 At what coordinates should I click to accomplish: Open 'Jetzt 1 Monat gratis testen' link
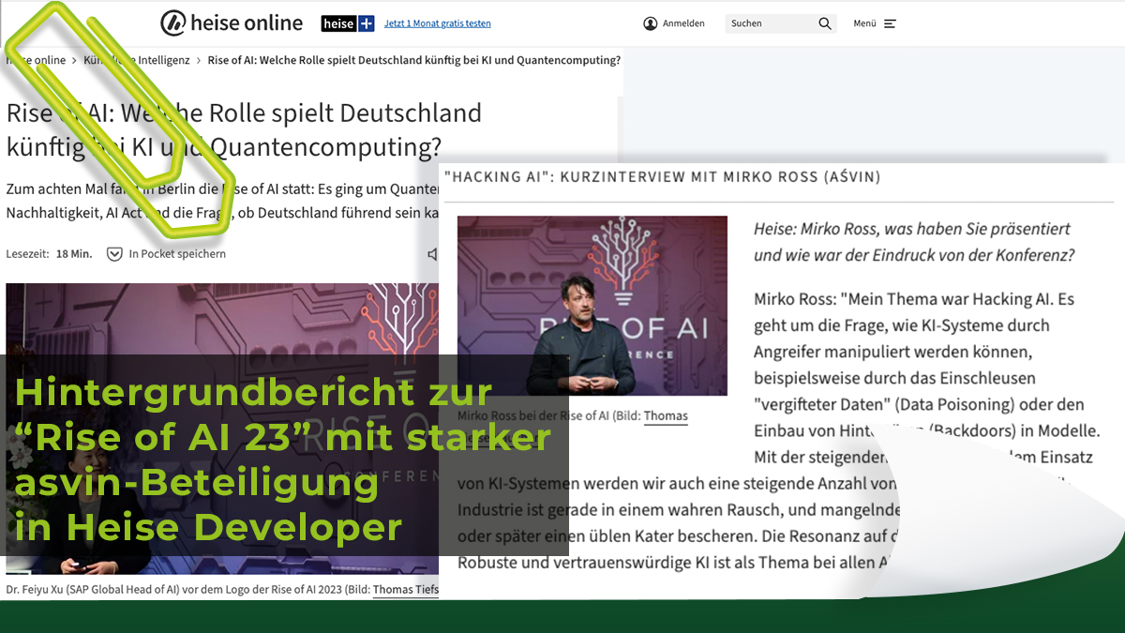click(437, 23)
